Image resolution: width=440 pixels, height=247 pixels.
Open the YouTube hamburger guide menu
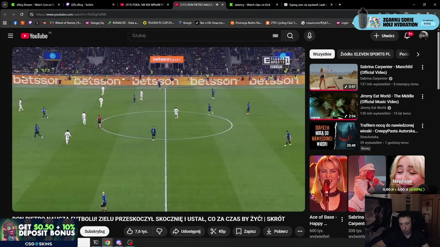pyautogui.click(x=11, y=36)
